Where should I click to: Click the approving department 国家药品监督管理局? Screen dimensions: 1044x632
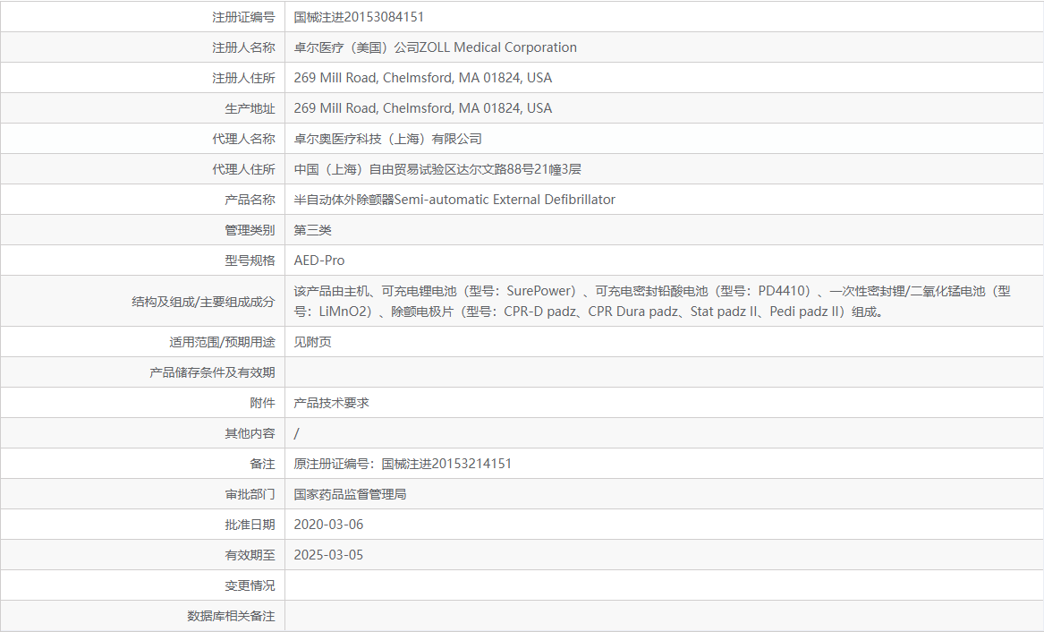tap(350, 494)
